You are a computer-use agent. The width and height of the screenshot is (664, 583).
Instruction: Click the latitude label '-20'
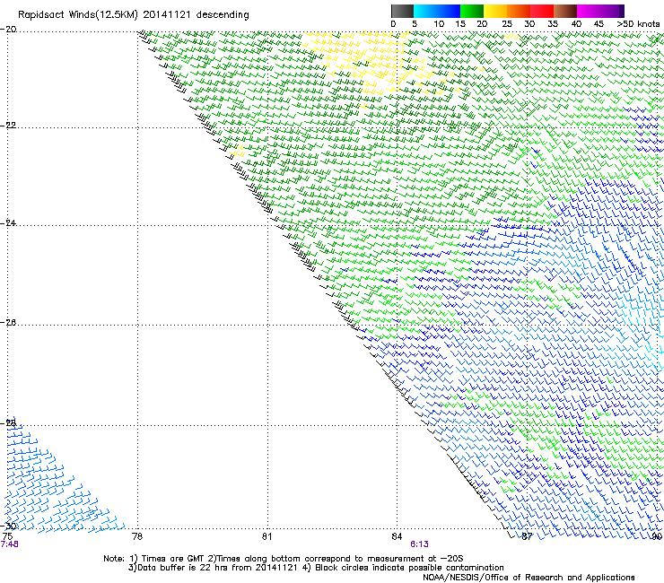point(8,30)
